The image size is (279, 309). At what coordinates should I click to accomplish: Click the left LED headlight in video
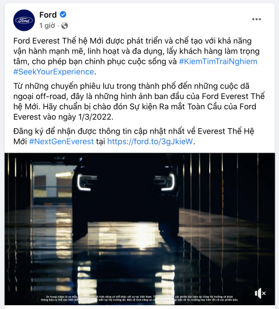tap(85, 182)
